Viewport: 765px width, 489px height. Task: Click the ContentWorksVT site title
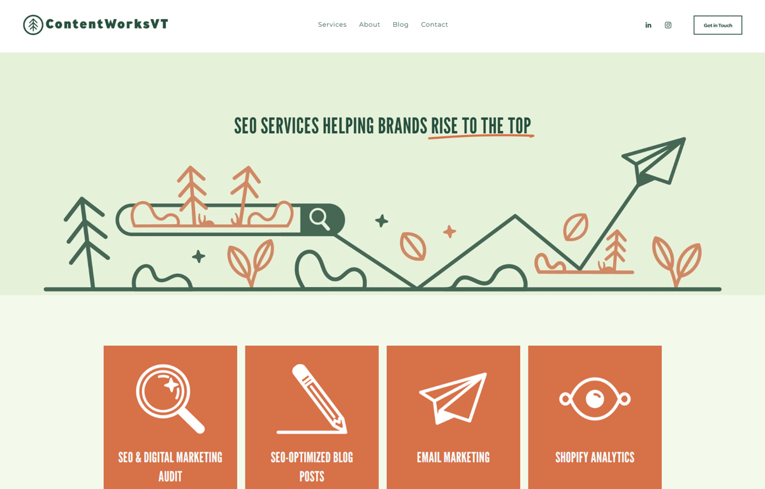107,24
